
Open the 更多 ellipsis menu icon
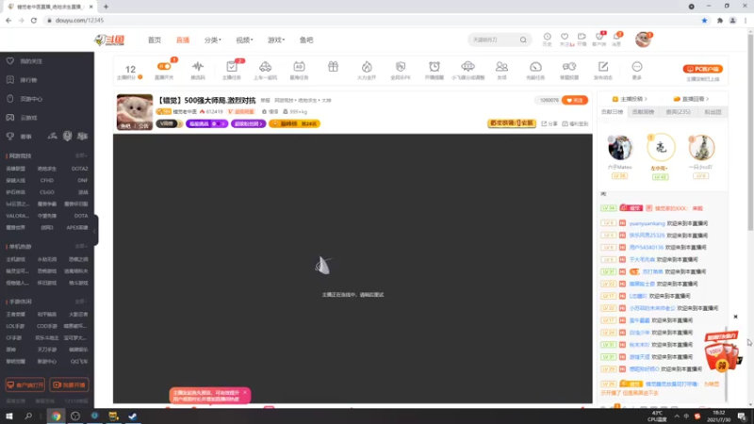point(637,67)
